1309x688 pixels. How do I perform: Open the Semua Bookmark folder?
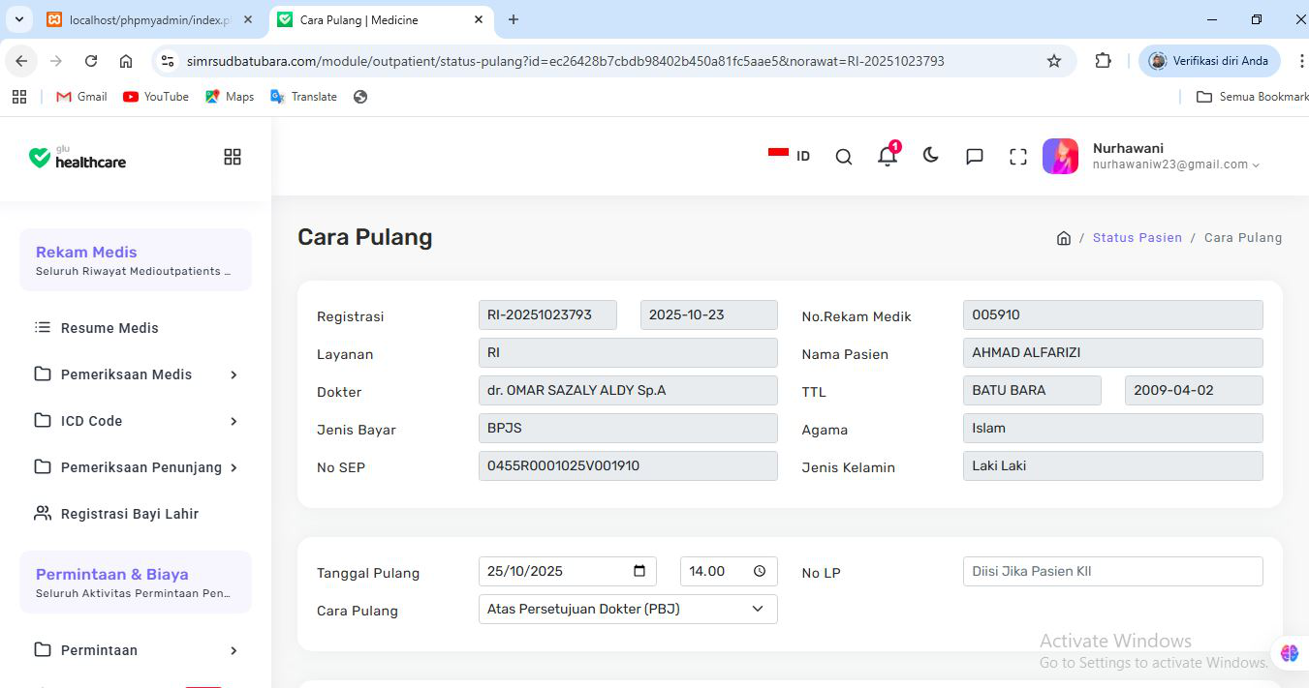[x=1252, y=97]
